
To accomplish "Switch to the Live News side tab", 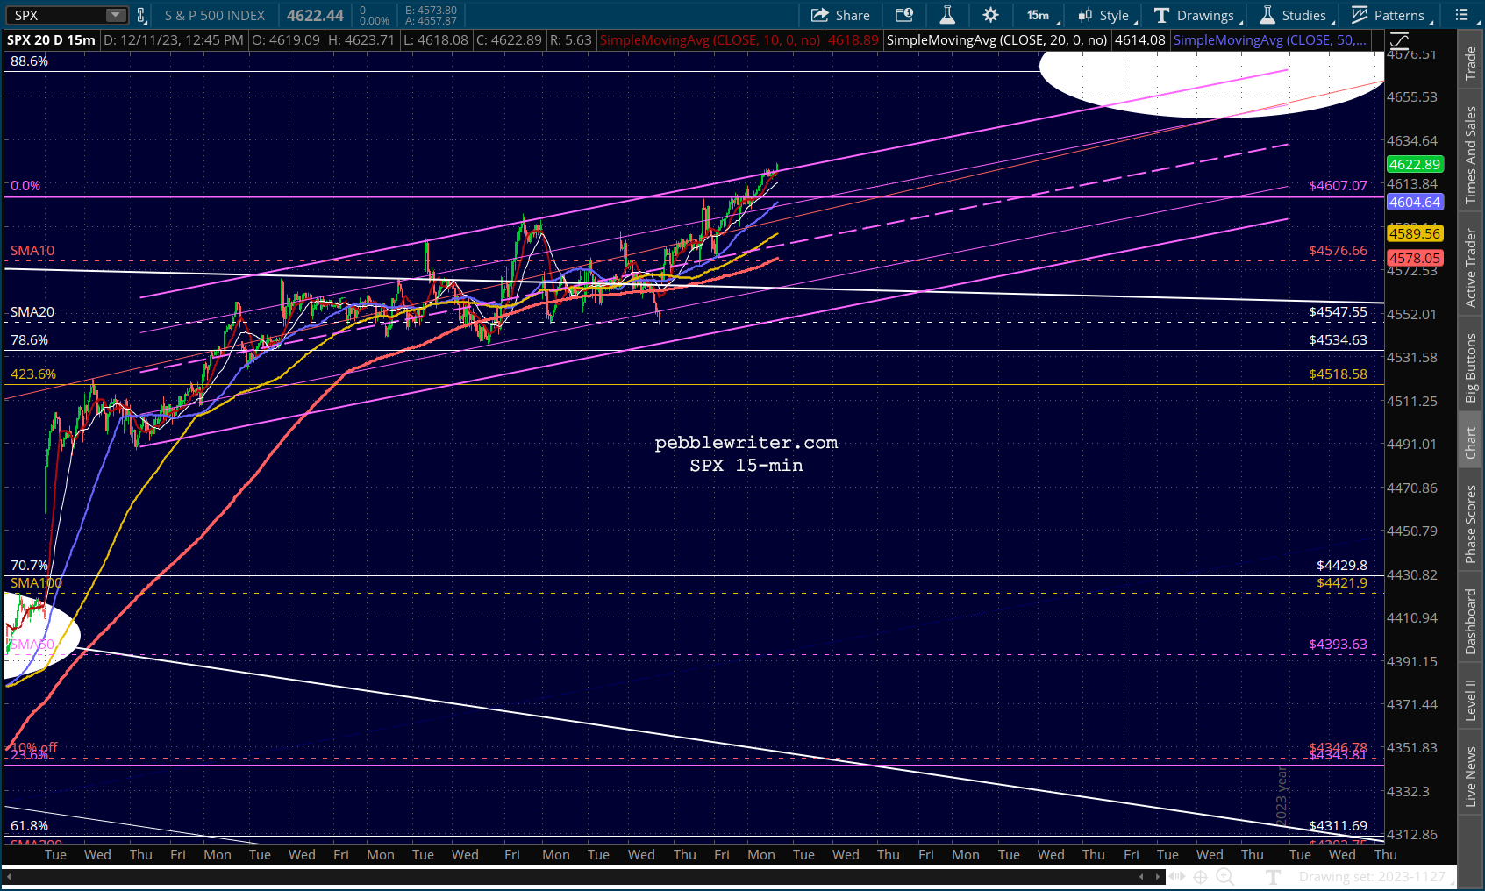I will (1471, 776).
